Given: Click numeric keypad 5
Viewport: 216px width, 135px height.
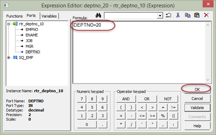Looking at the screenshot, I should (92, 107).
